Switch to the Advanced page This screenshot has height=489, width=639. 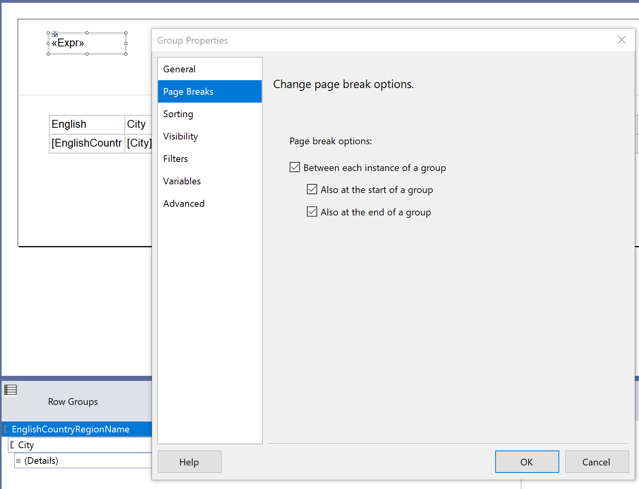[x=210, y=204]
